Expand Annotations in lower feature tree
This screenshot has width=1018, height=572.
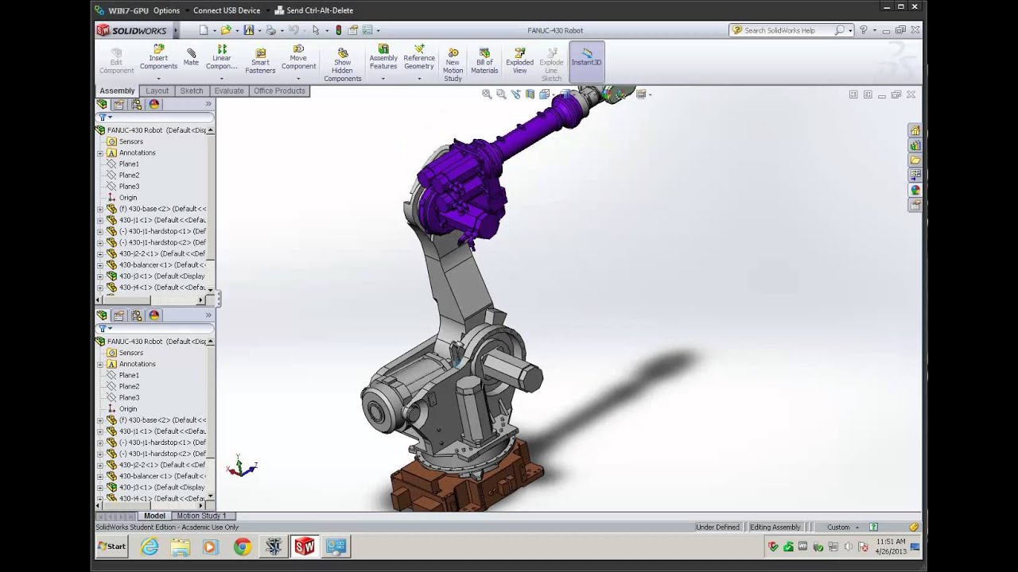pyautogui.click(x=100, y=364)
